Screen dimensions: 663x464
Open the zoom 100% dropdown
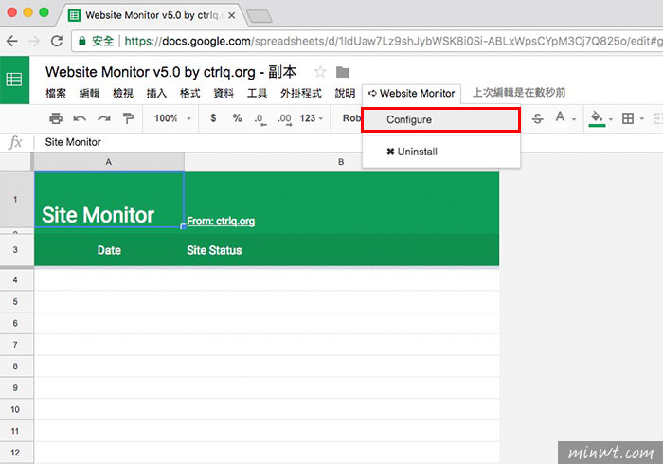172,118
